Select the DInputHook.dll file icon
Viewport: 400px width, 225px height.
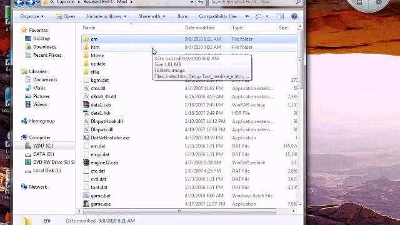coord(86,121)
